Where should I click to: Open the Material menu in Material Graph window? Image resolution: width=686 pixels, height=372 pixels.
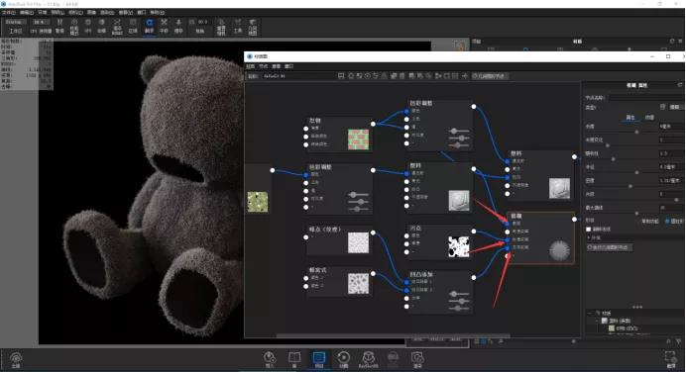click(x=251, y=66)
